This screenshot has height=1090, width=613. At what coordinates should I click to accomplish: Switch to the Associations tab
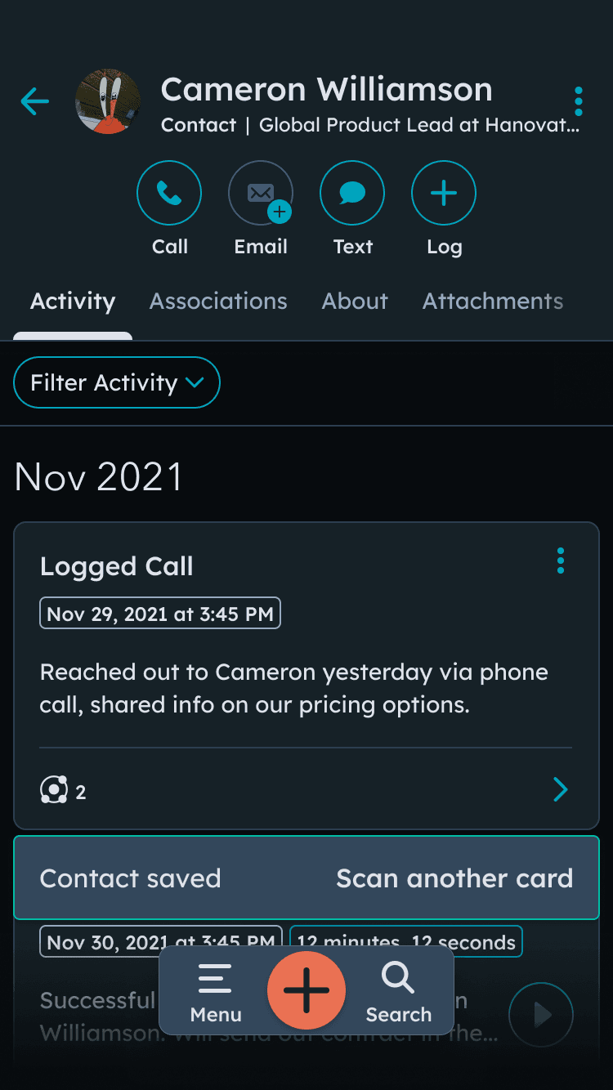pos(218,301)
